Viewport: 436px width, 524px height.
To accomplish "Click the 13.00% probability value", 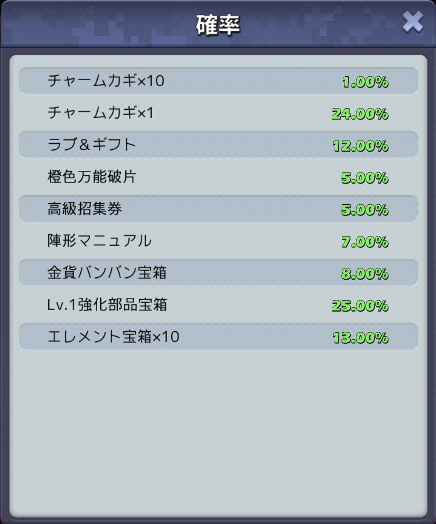I will coord(361,338).
